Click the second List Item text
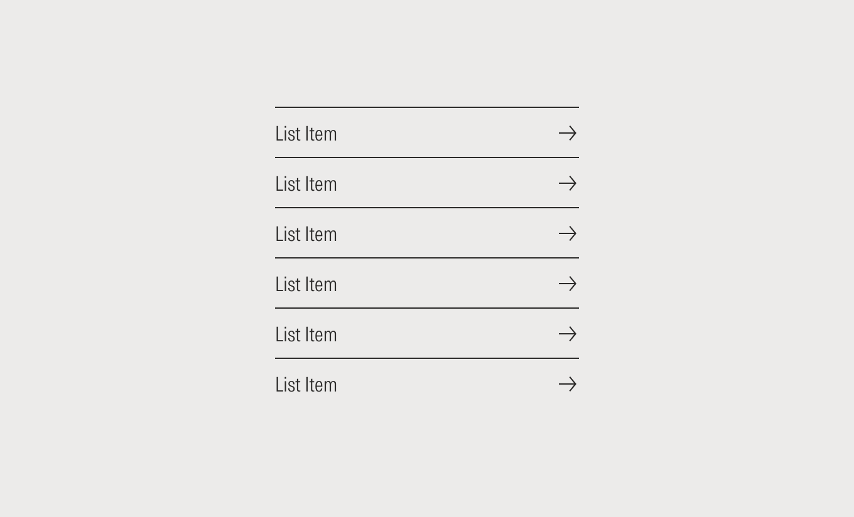Image resolution: width=854 pixels, height=517 pixels. coord(306,184)
